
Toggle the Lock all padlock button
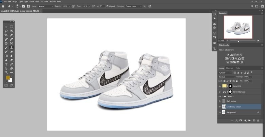click(236, 81)
